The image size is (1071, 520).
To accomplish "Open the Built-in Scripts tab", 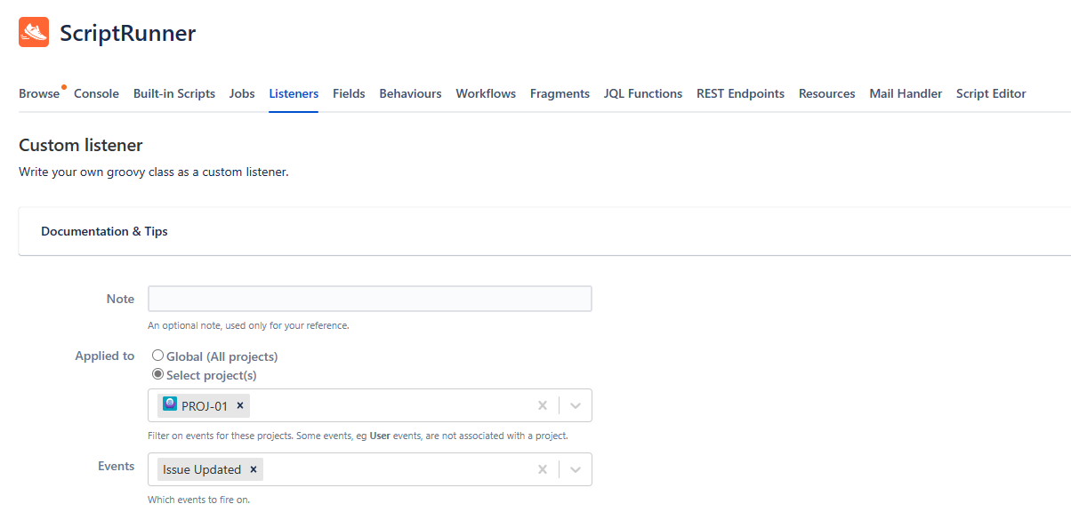I will pyautogui.click(x=174, y=93).
